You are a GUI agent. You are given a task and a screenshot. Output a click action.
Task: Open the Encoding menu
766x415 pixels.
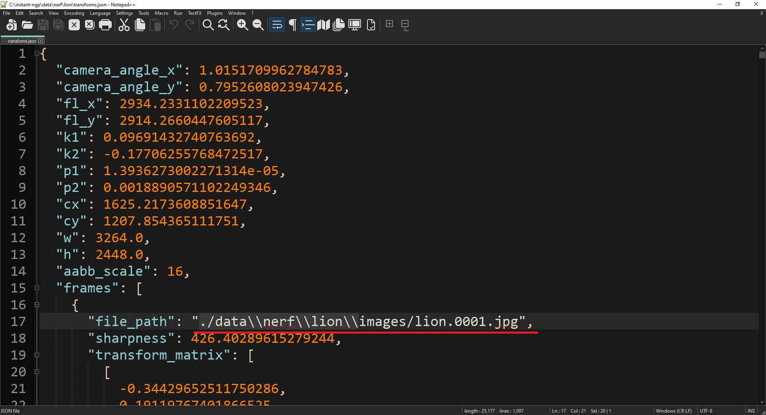click(x=74, y=13)
